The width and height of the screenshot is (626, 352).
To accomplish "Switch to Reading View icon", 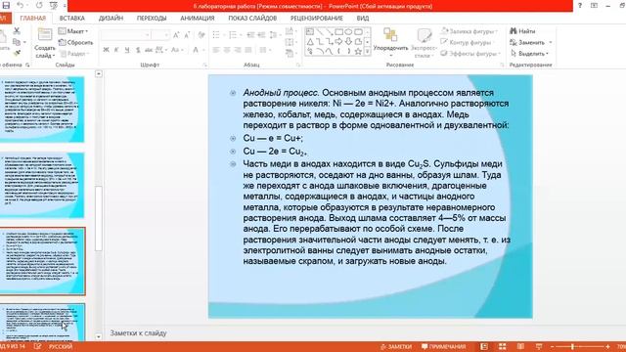I will pyautogui.click(x=520, y=346).
